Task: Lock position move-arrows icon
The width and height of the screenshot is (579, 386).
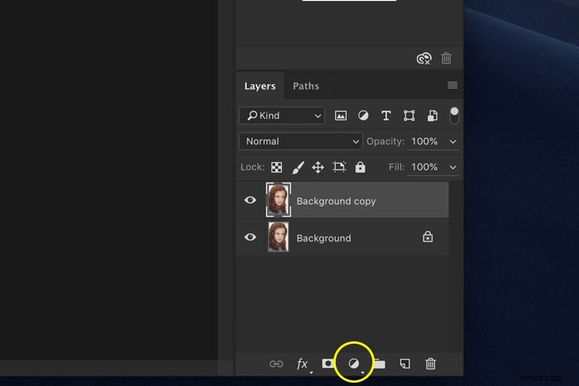Action: pyautogui.click(x=318, y=167)
